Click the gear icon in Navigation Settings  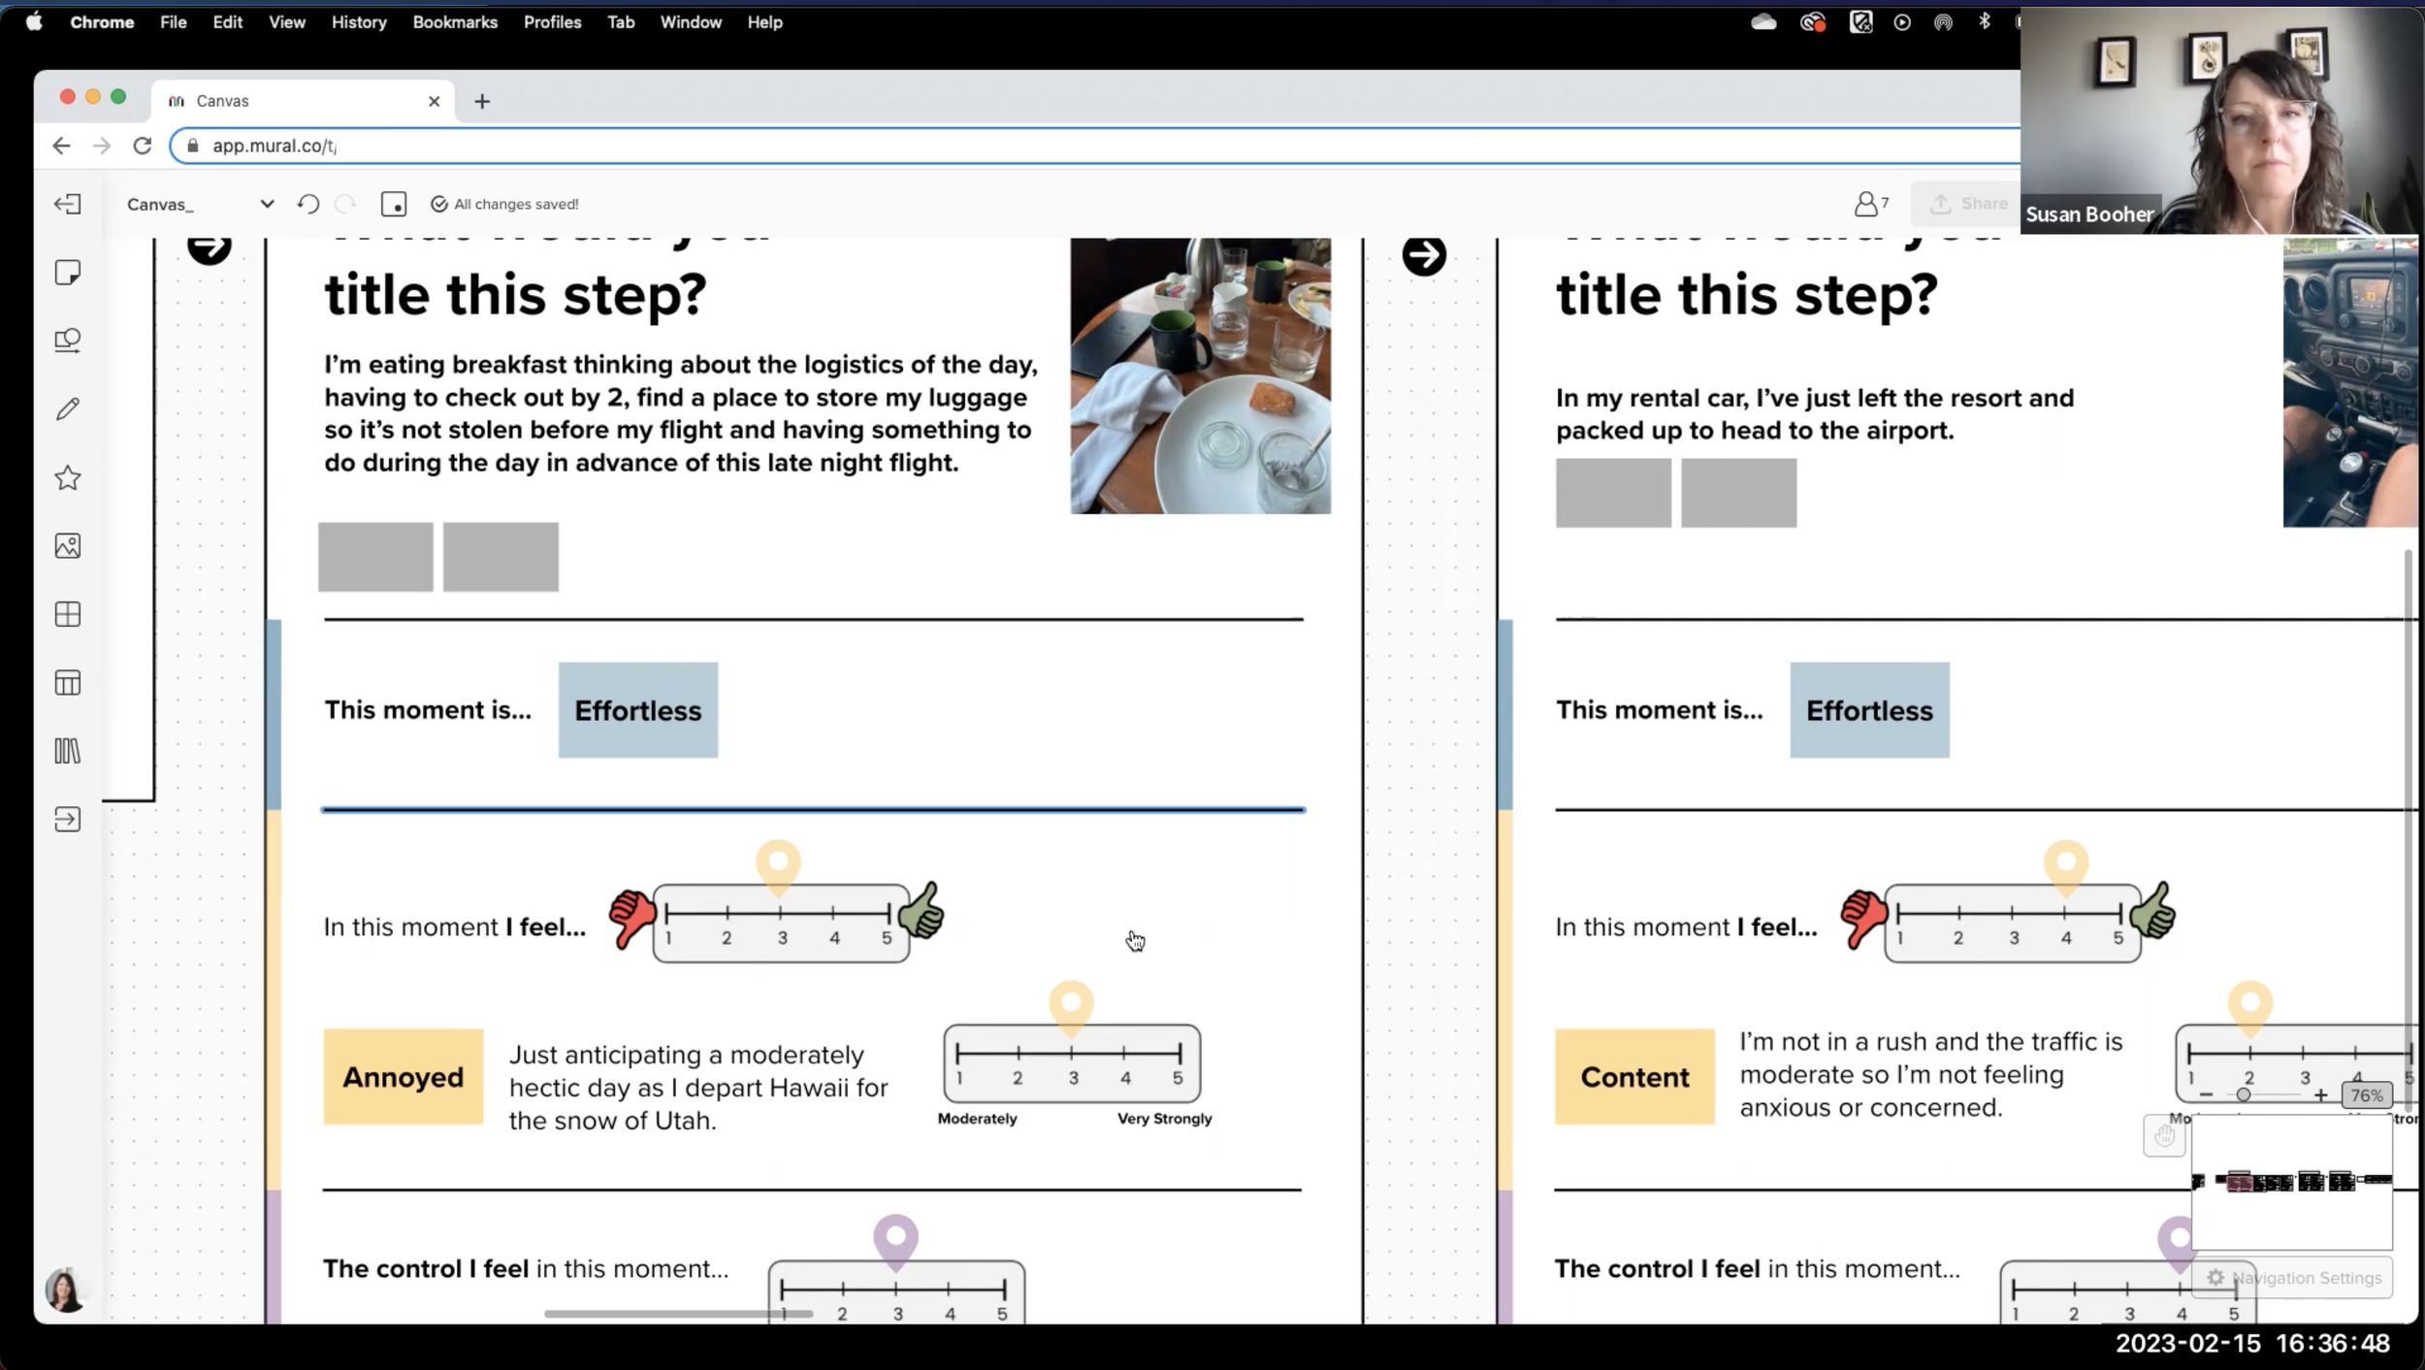[2215, 1278]
